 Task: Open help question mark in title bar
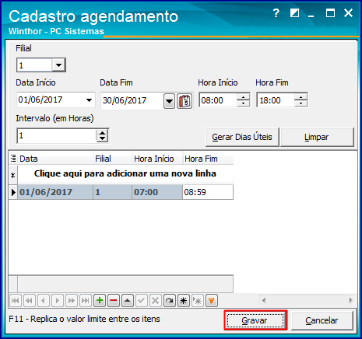point(276,13)
